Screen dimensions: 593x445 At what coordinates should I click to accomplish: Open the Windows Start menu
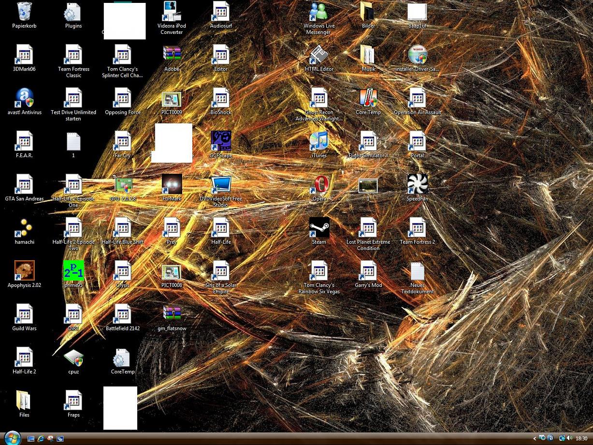12,438
